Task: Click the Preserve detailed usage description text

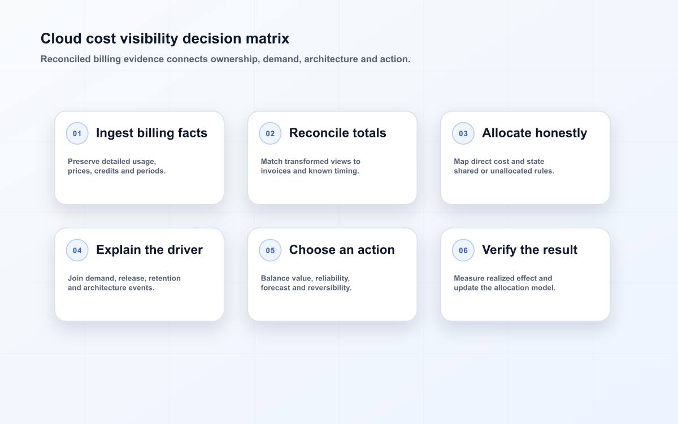Action: (x=117, y=166)
